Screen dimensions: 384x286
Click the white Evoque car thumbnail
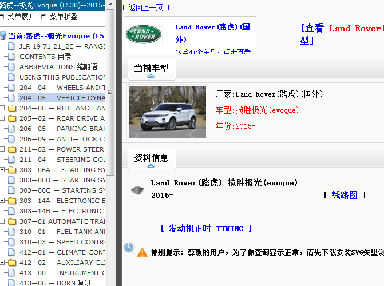(x=167, y=112)
